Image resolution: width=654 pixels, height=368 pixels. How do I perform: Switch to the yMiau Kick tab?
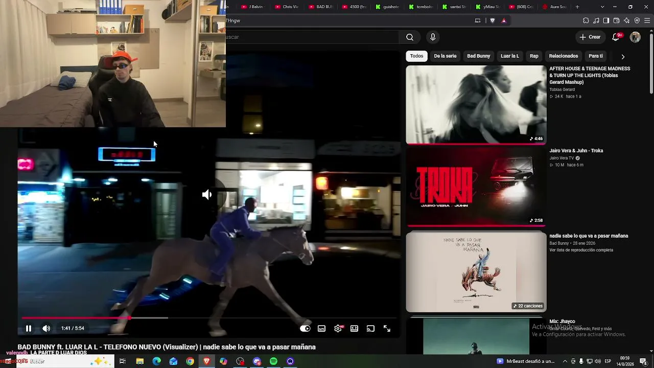tap(488, 7)
